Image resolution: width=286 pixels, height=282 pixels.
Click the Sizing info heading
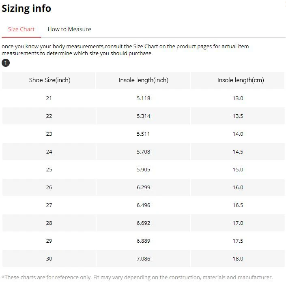[26, 9]
